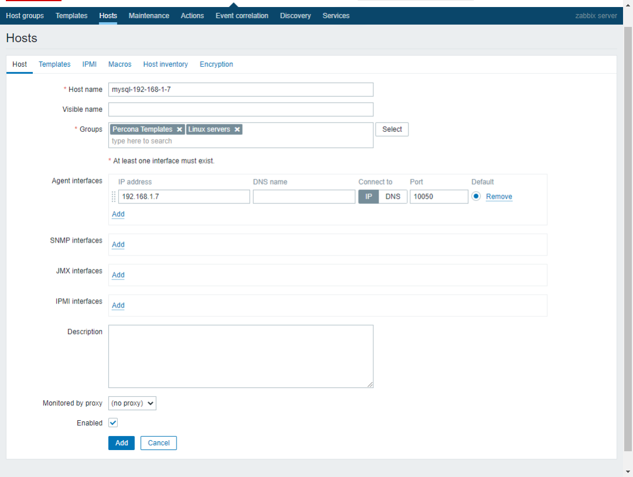Open the Encryption tab
This screenshot has height=477, width=633.
click(216, 64)
